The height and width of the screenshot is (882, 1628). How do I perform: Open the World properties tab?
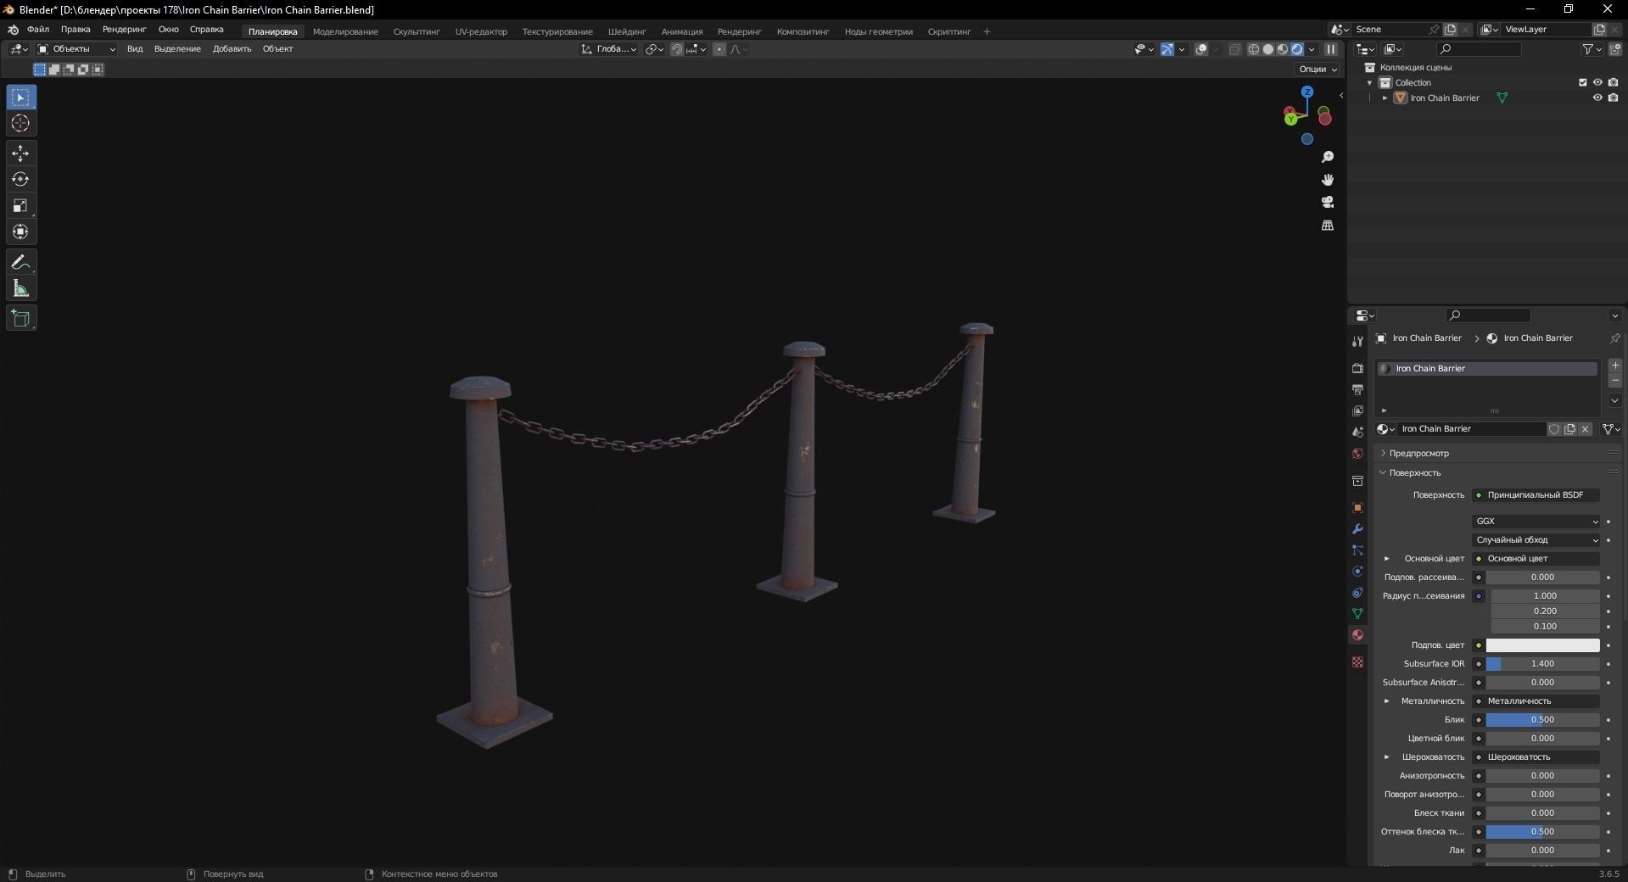tap(1357, 454)
